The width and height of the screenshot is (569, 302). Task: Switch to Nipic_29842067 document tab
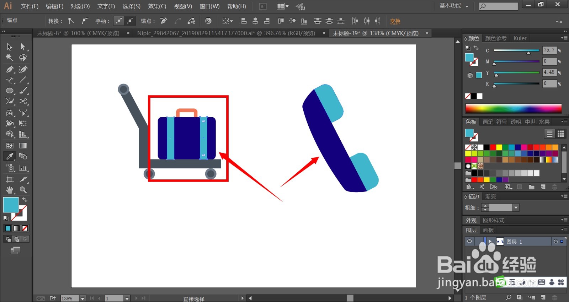coord(226,33)
